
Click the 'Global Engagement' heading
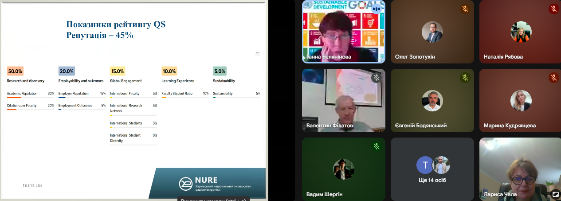(x=126, y=81)
